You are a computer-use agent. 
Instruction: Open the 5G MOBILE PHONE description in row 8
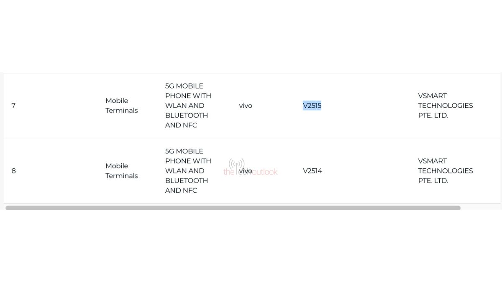(188, 171)
